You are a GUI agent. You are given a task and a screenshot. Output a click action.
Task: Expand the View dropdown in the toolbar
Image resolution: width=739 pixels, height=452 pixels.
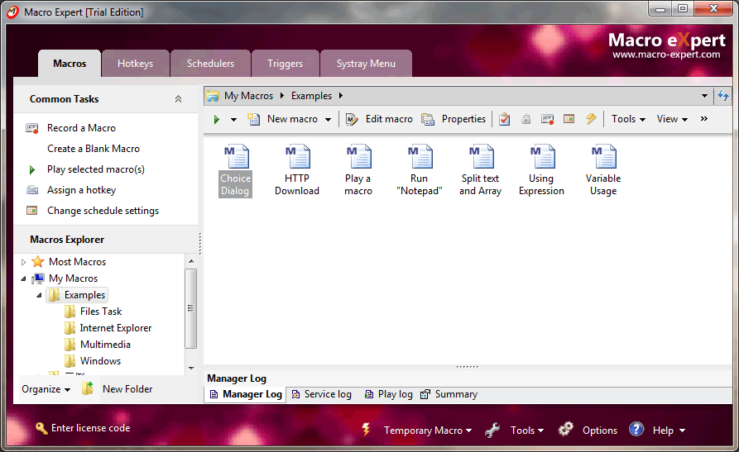coord(672,119)
